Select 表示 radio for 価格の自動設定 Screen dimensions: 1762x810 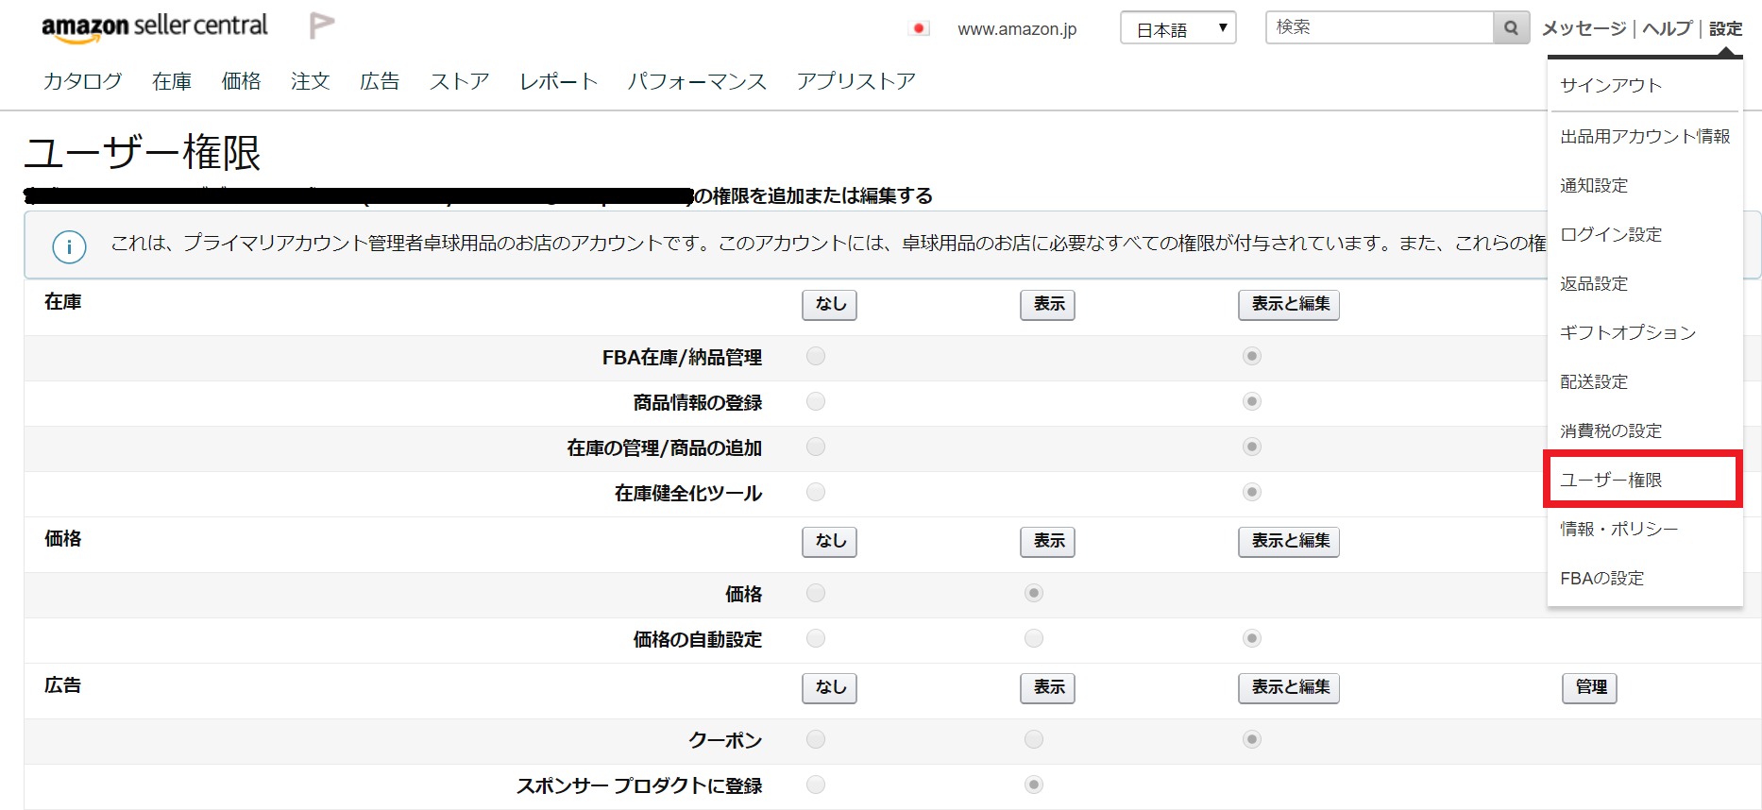1034,638
